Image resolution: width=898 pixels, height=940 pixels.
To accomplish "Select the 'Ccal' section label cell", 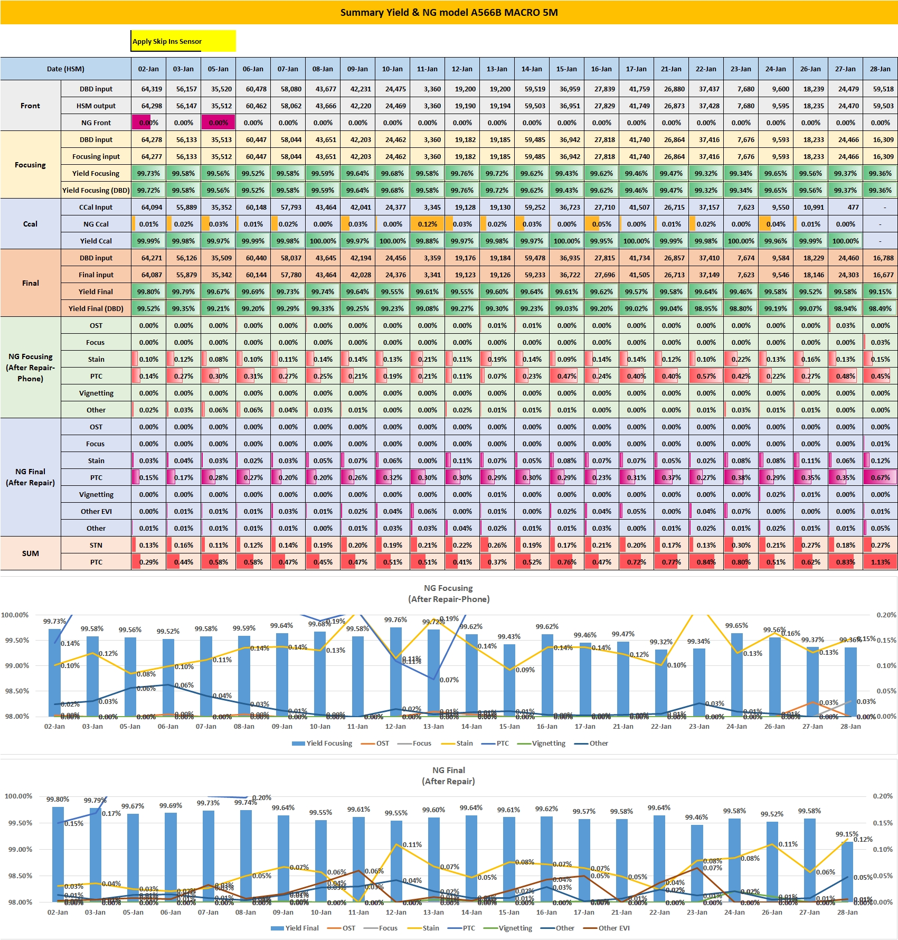I will coord(30,224).
